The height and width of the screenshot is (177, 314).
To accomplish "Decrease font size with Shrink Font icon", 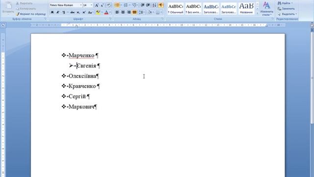I will pyautogui.click(x=102, y=5).
